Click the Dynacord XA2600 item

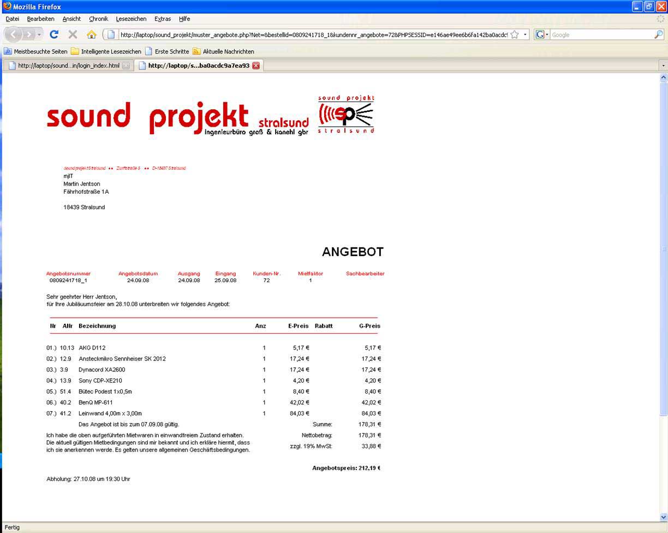coord(102,370)
